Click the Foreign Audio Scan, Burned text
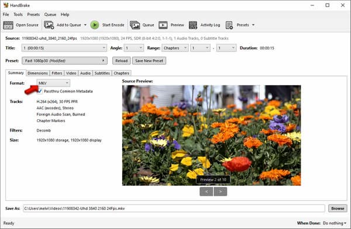Screen dimensions: 351x229 (61, 114)
